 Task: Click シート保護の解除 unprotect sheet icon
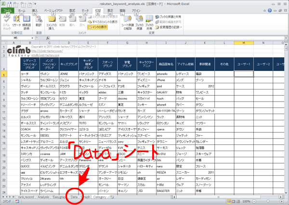click(128, 23)
